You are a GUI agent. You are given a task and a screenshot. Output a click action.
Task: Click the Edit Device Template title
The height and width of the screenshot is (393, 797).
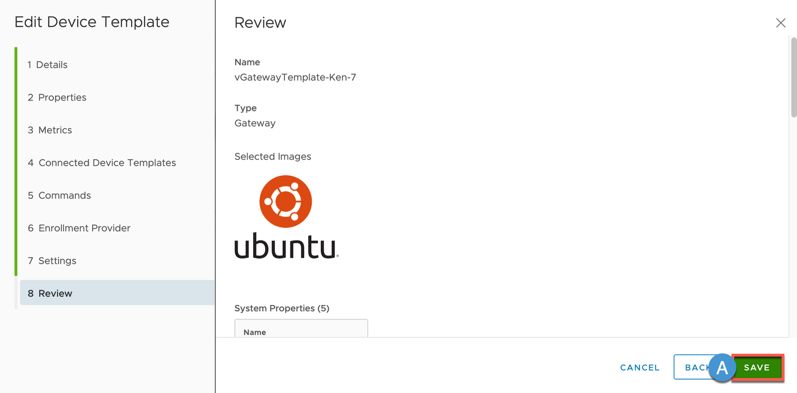point(92,22)
